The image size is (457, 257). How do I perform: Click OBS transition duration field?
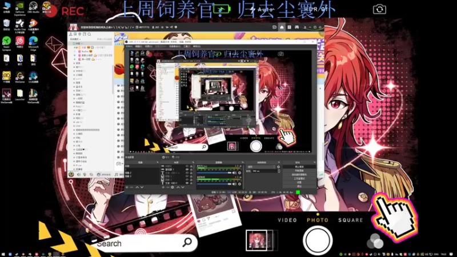click(264, 171)
